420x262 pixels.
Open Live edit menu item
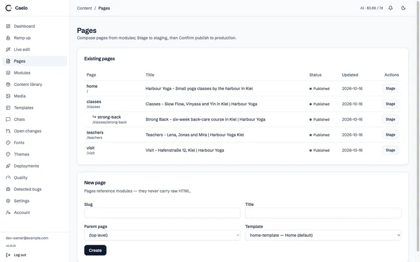pos(35,49)
